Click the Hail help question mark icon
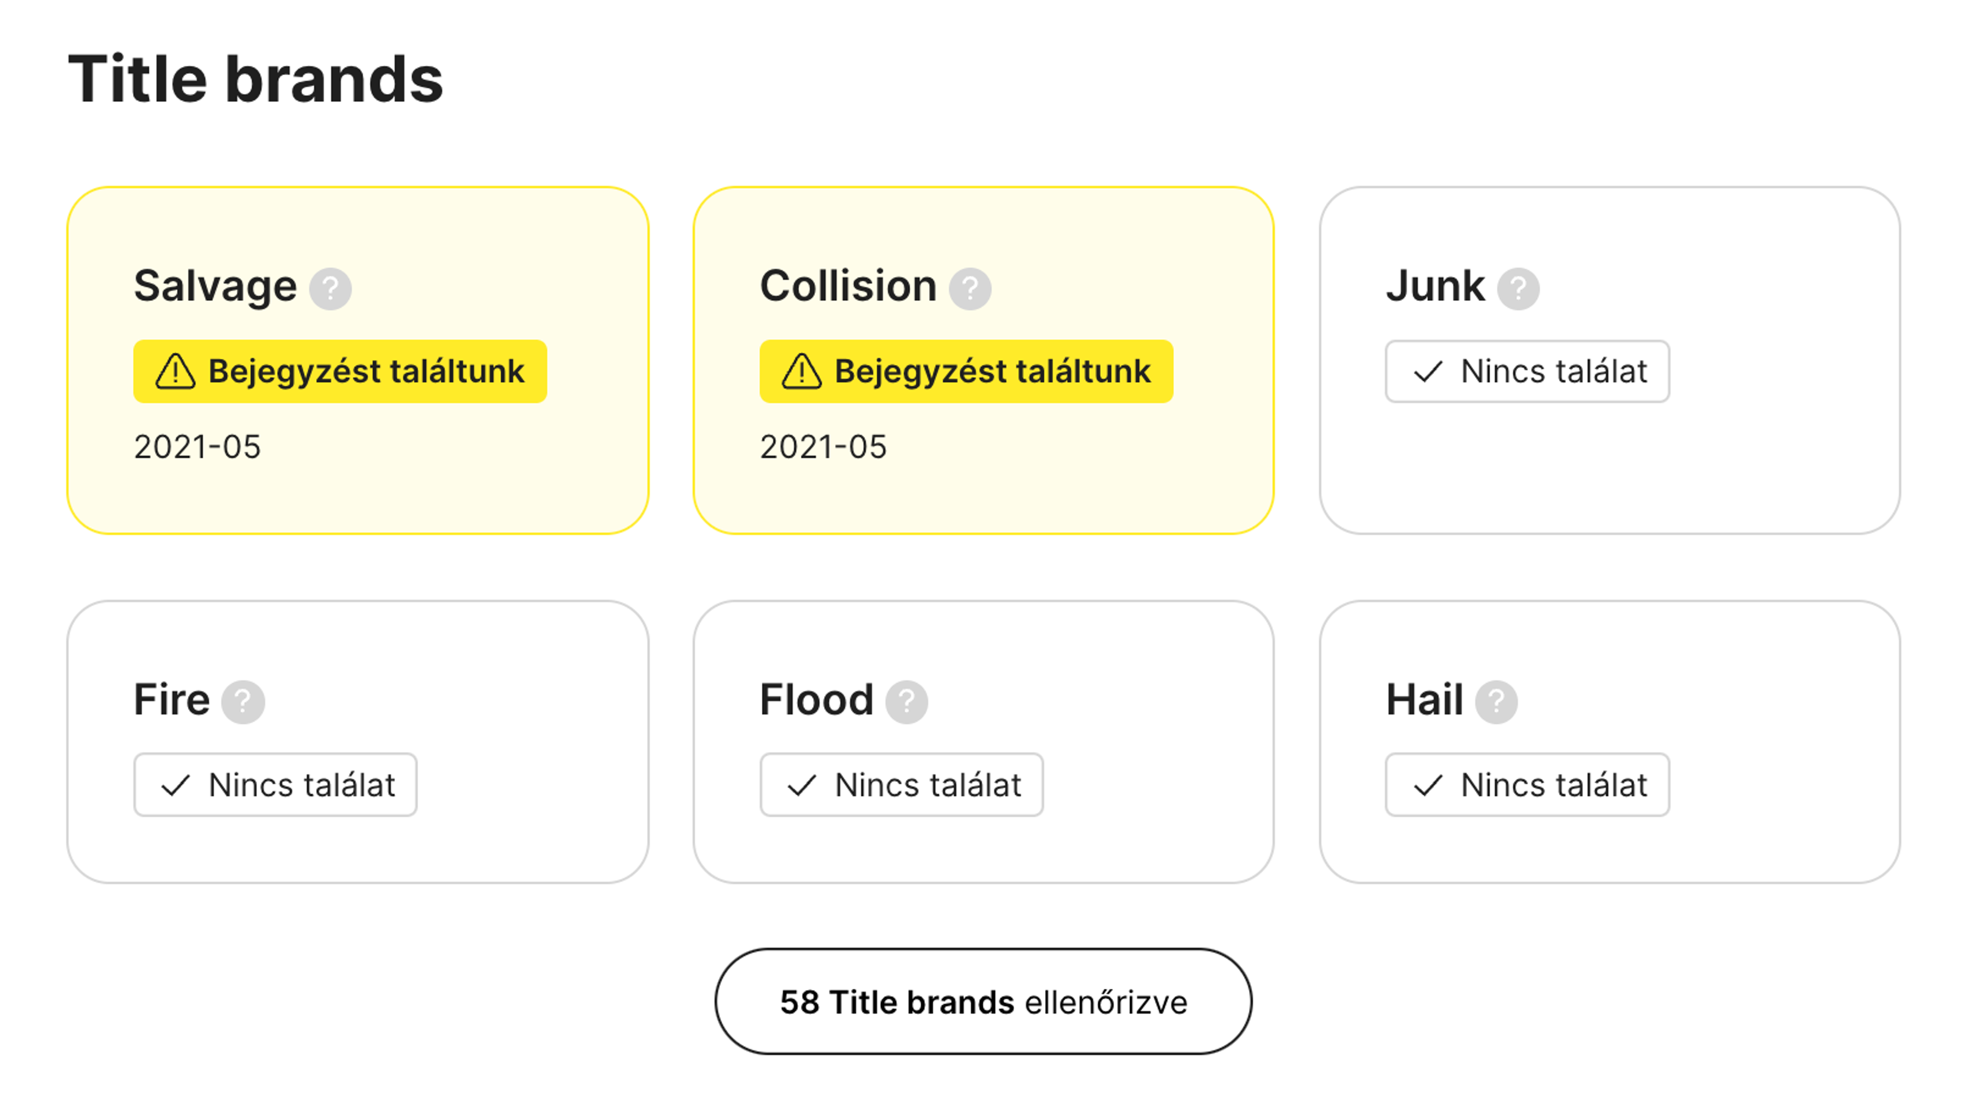The image size is (1978, 1111). [1496, 702]
